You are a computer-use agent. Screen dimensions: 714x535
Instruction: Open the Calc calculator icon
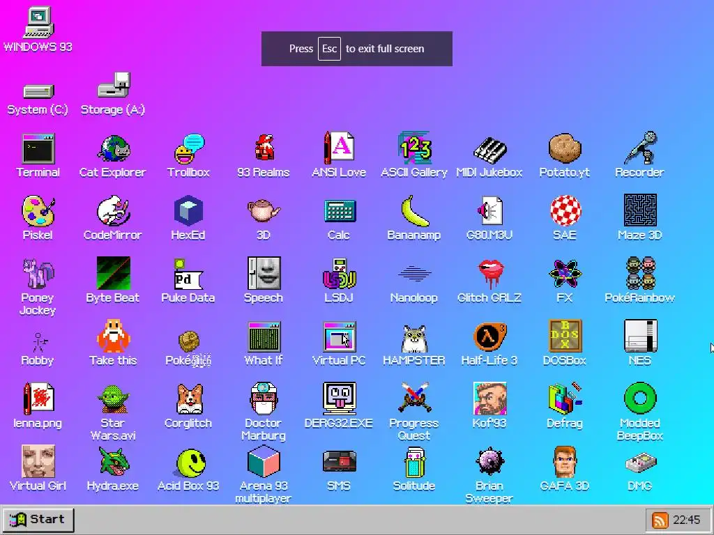(x=339, y=210)
